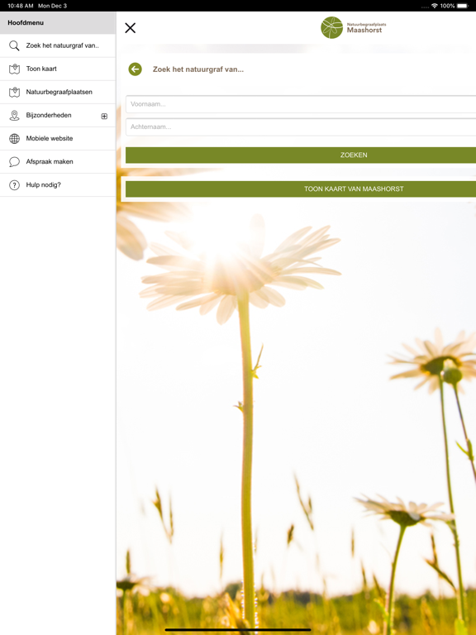Select 'Bijzonderheden' menu item
Screen dimensions: 476x635
point(58,116)
